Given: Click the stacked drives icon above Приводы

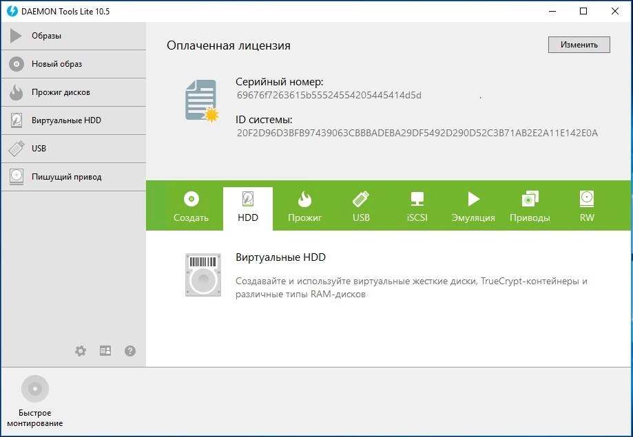Looking at the screenshot, I should tap(530, 198).
